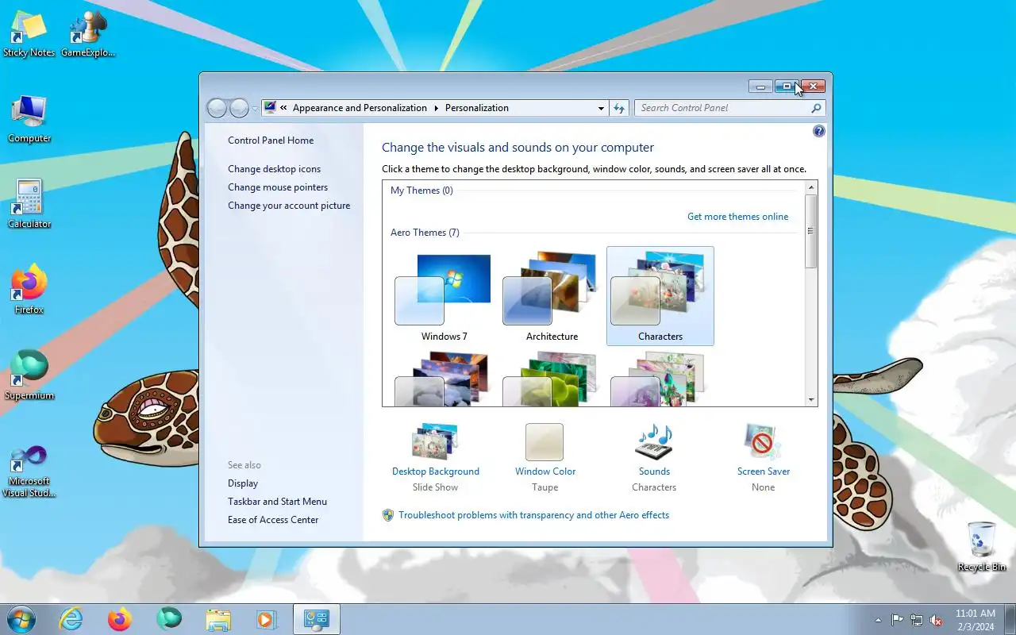Open Windows Media Player in taskbar

266,619
